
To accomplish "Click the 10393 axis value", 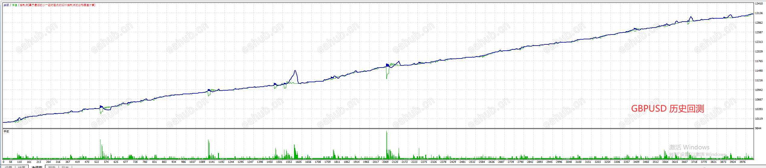I will point(759,109).
